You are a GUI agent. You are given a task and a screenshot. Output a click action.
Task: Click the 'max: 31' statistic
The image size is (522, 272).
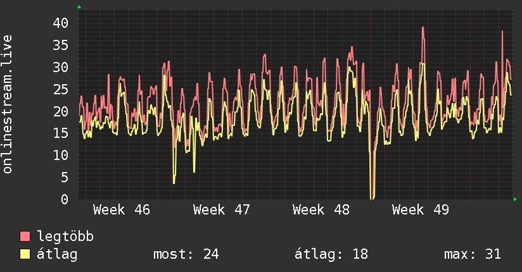pyautogui.click(x=473, y=254)
